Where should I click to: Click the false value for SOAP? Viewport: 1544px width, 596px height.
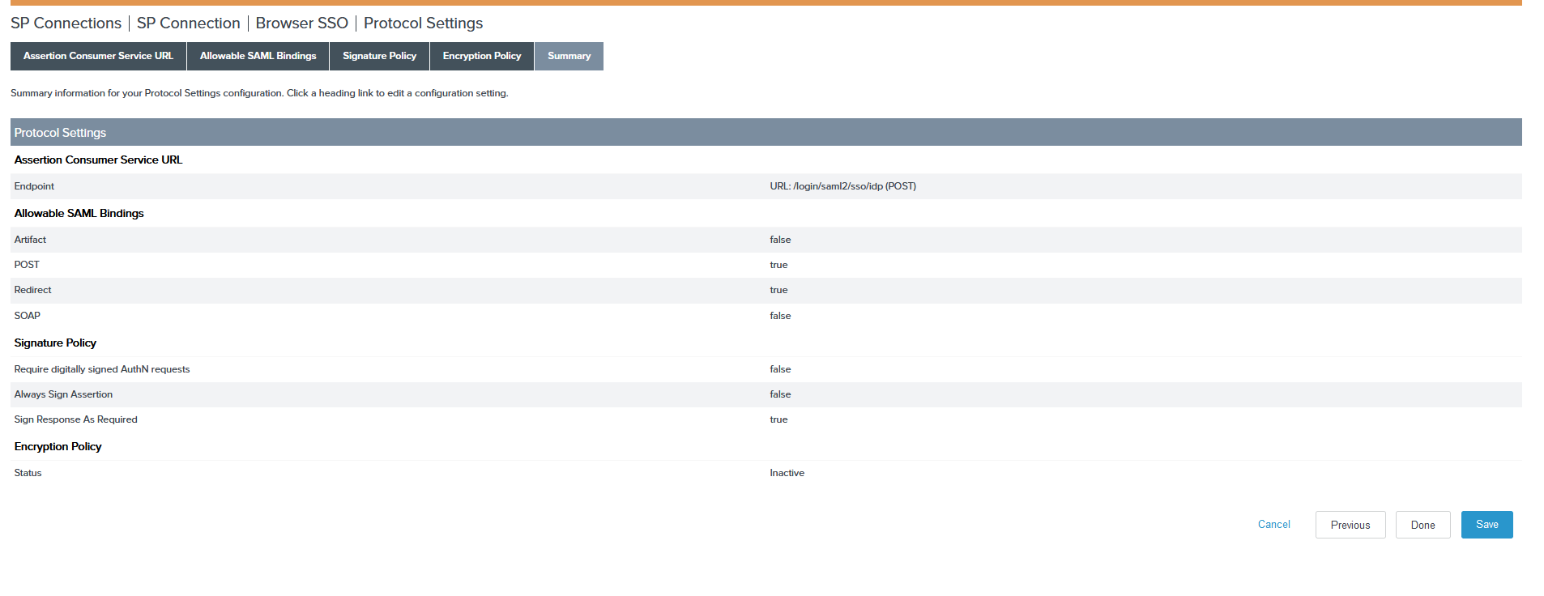coord(780,316)
